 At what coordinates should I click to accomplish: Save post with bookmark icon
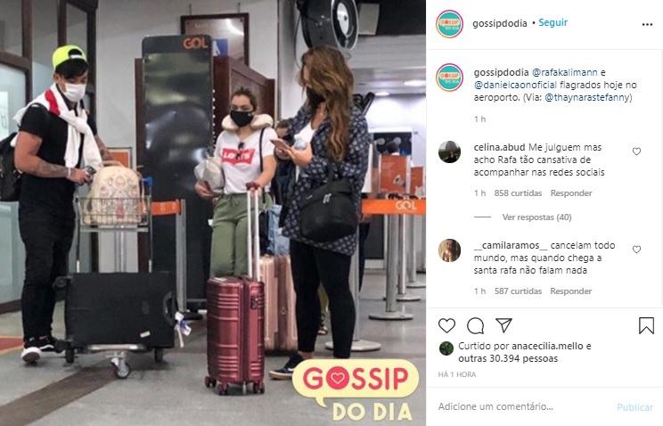point(646,326)
